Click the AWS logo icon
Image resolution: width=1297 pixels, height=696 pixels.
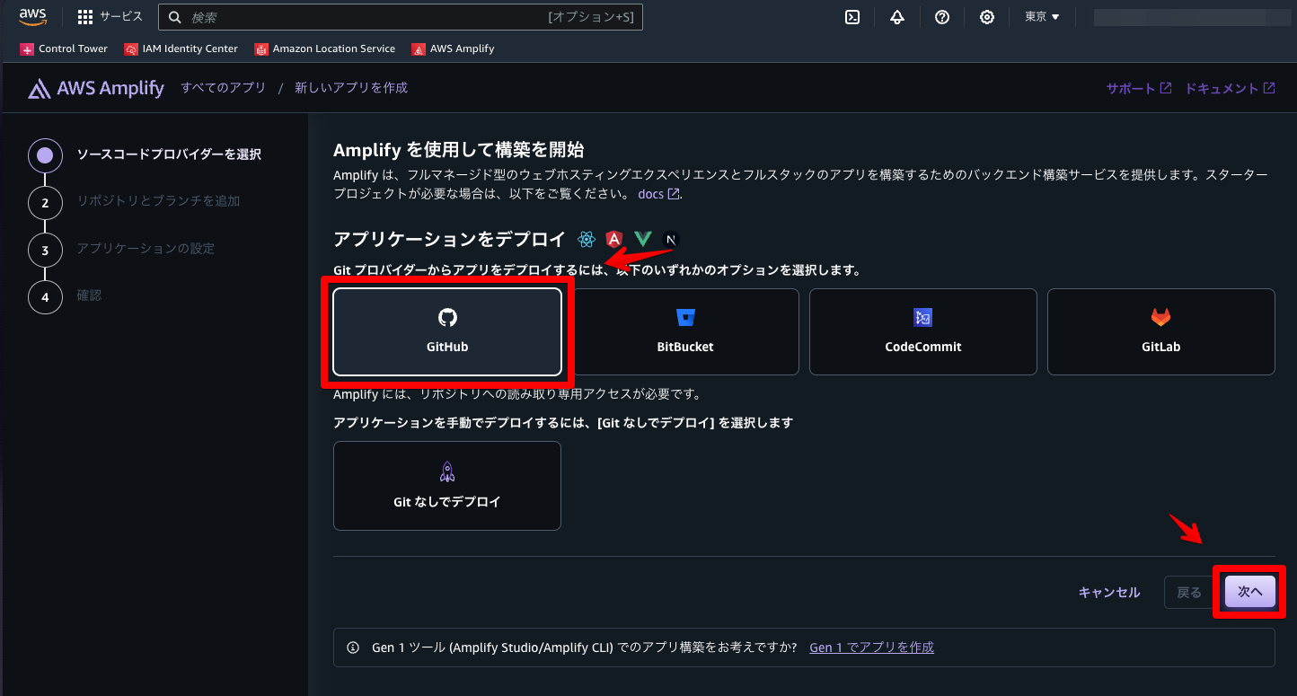(33, 16)
